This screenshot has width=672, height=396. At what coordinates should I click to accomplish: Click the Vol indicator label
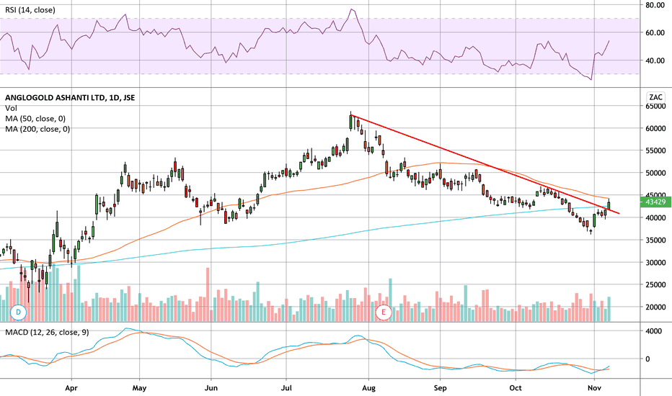coord(11,108)
